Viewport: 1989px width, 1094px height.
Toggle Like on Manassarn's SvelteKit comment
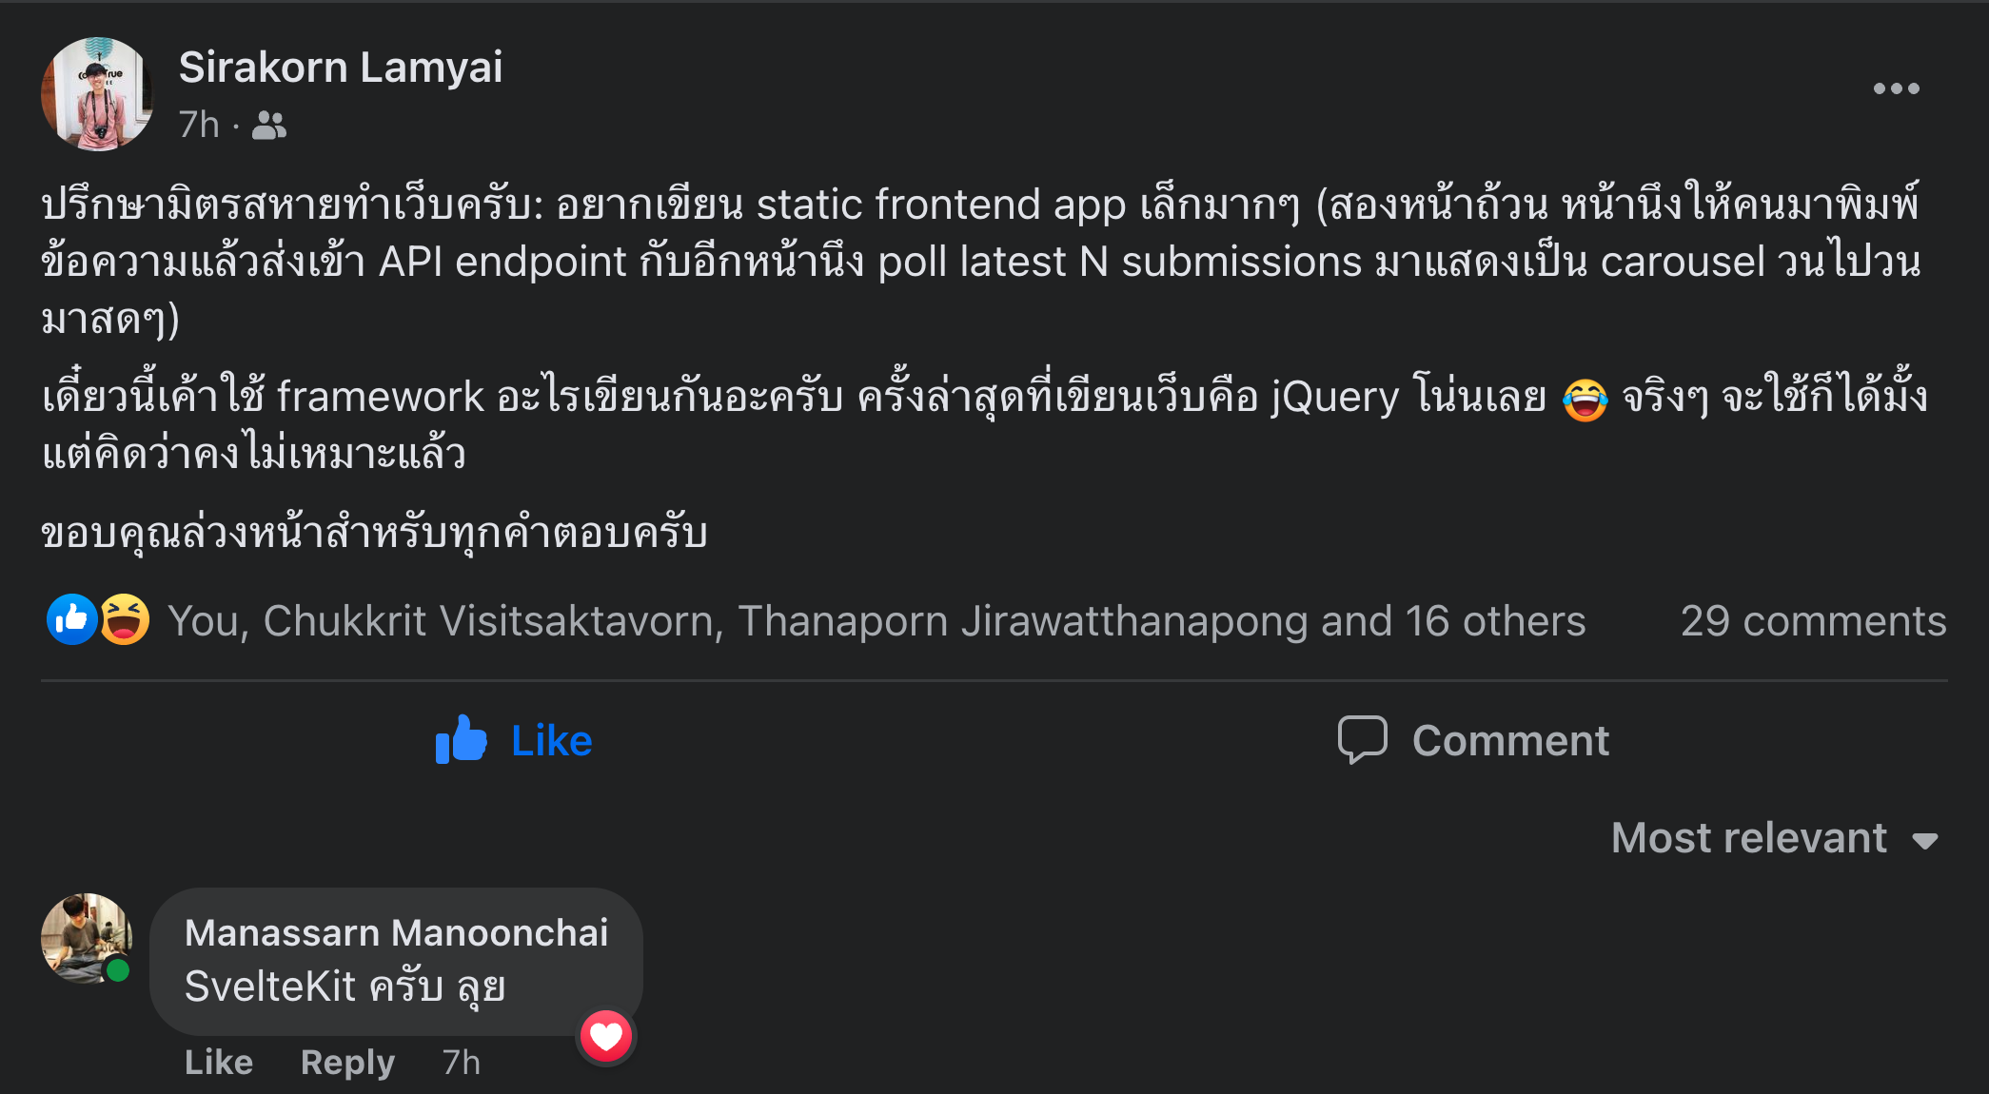coord(219,1062)
